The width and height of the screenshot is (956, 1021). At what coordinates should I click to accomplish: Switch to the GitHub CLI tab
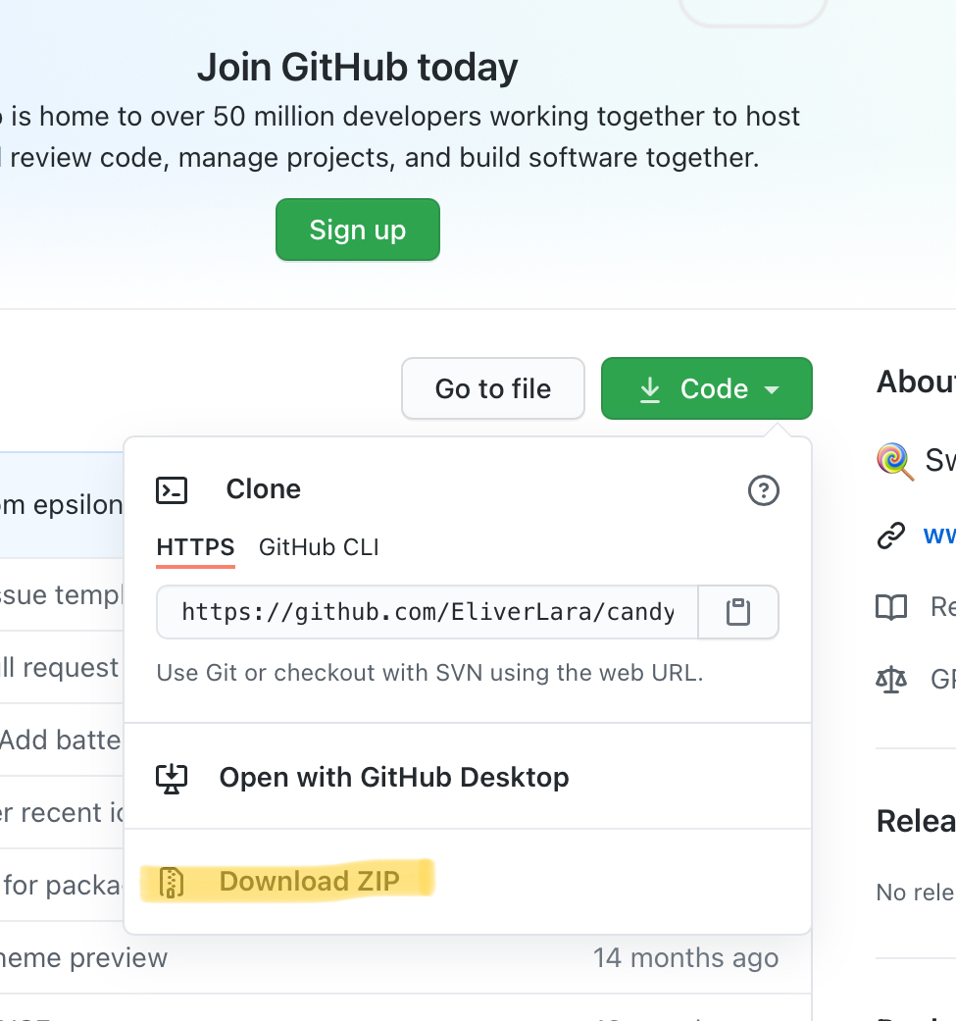[x=319, y=547]
